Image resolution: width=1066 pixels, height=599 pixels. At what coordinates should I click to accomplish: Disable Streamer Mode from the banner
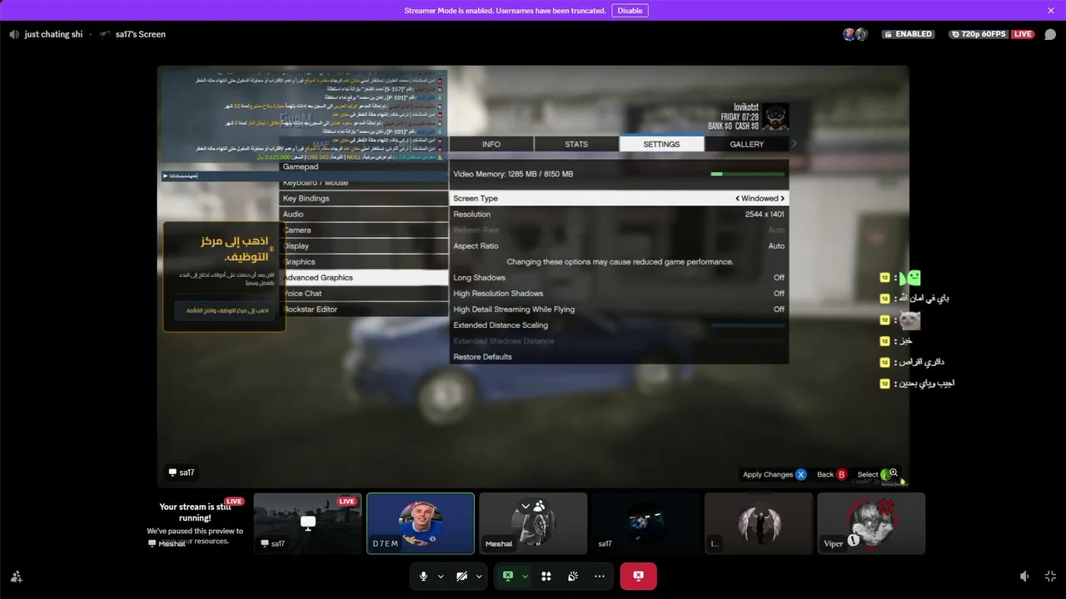[x=630, y=11]
